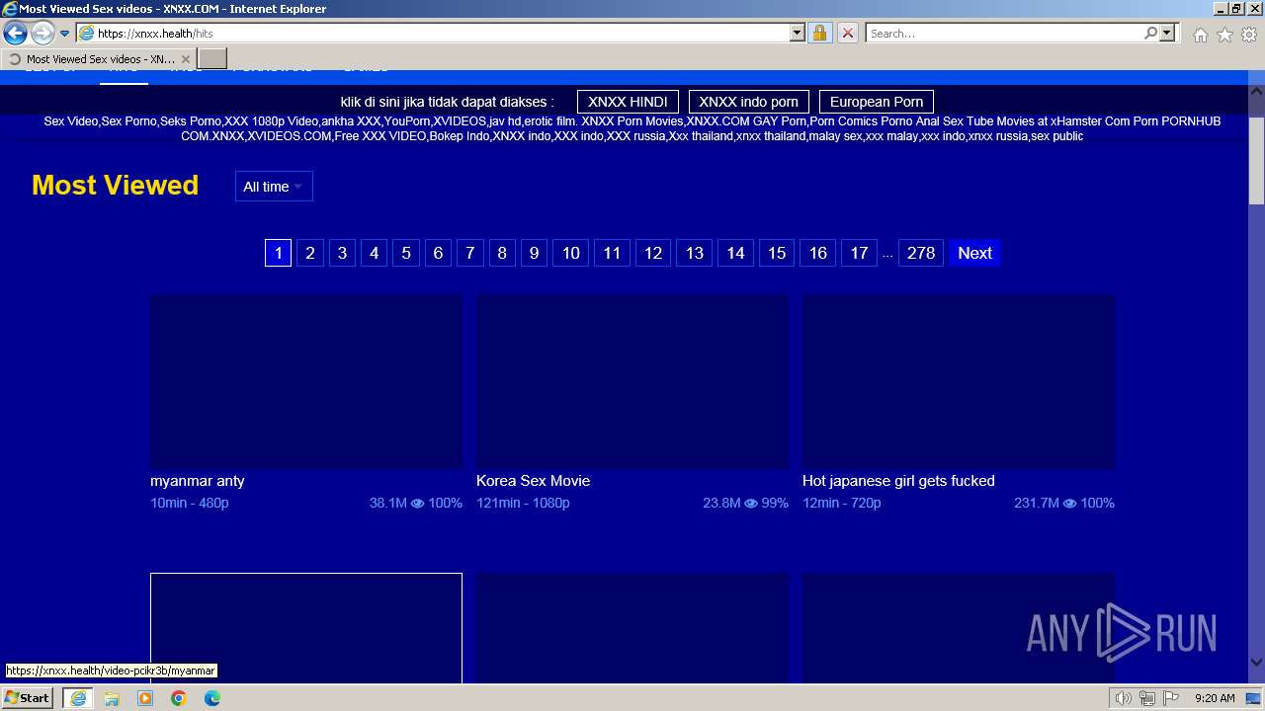
Task: Show the security report lock icon
Action: coord(819,34)
